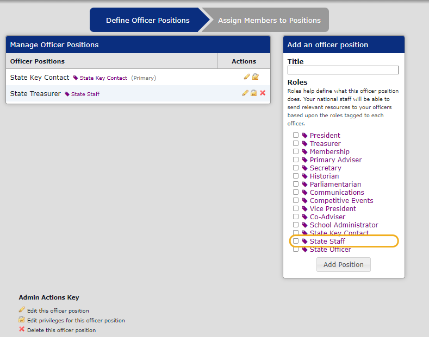Select the Primary Adviser checkbox
The height and width of the screenshot is (337, 429).
tap(296, 160)
